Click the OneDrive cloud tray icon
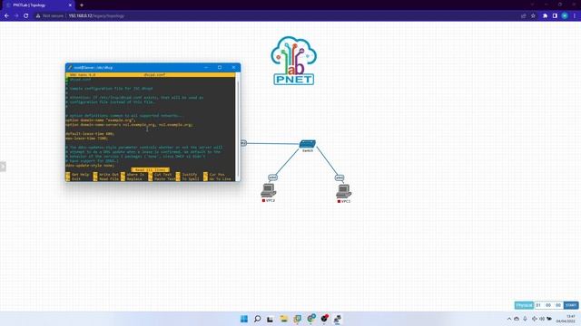The width and height of the screenshot is (581, 326). 517,319
